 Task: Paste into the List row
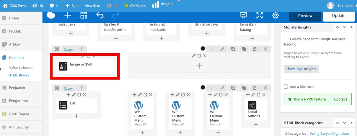point(255,88)
